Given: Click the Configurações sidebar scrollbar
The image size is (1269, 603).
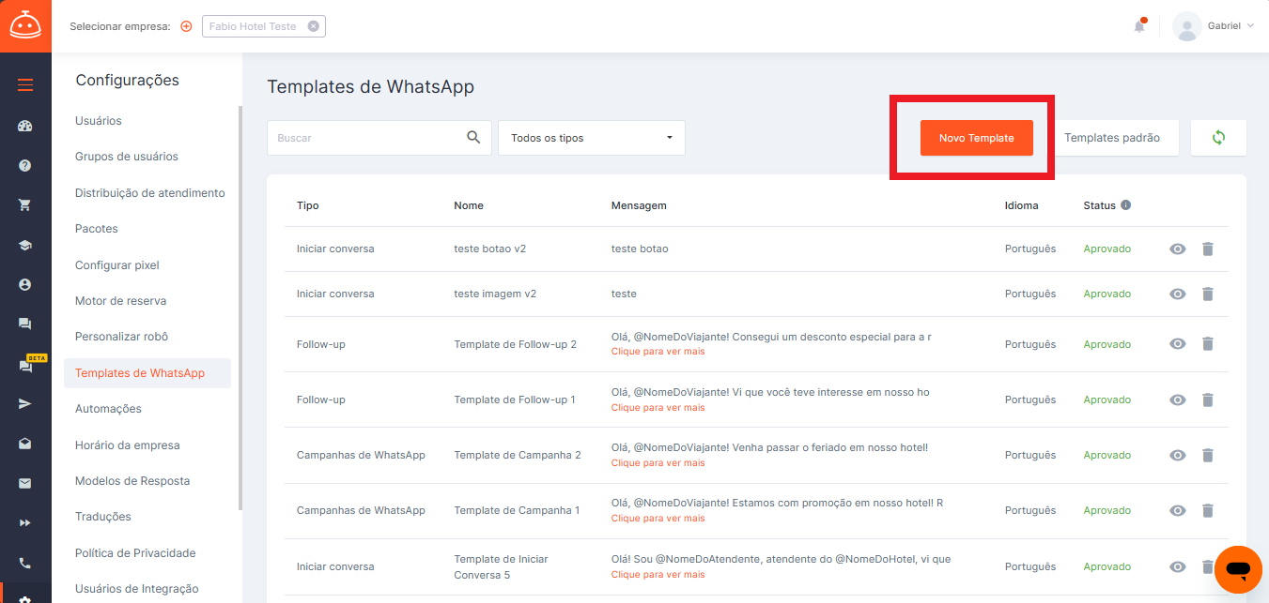Looking at the screenshot, I should [240, 308].
